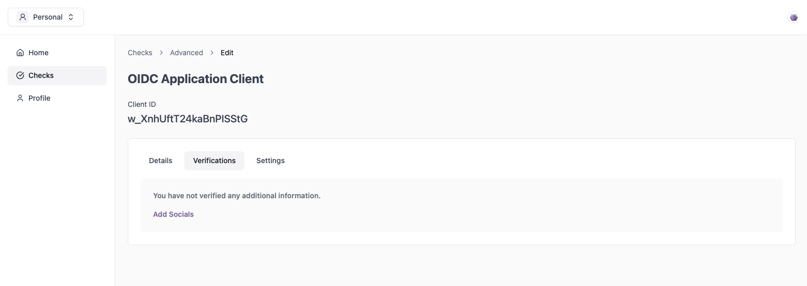Click the Client ID value w_XnhUftT24kaBnPlSStG

pyautogui.click(x=188, y=119)
